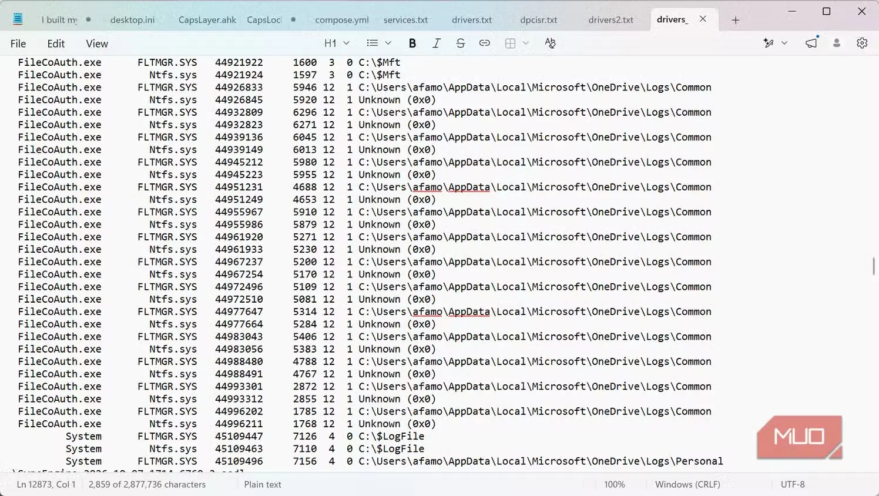This screenshot has height=496, width=879.
Task: Switch to the drivers2.txt tab
Action: point(611,20)
